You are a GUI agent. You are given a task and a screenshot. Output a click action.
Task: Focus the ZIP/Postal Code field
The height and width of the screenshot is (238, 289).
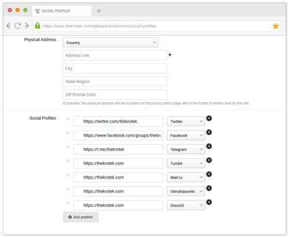115,95
